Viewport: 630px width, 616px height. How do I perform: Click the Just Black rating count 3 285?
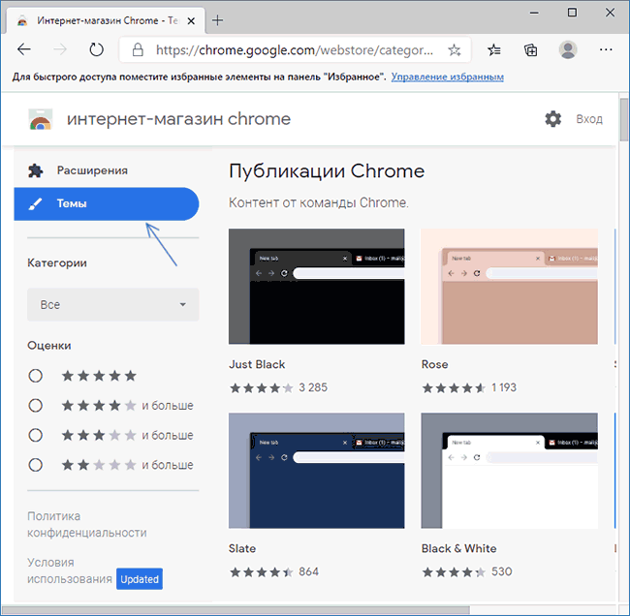pyautogui.click(x=313, y=387)
